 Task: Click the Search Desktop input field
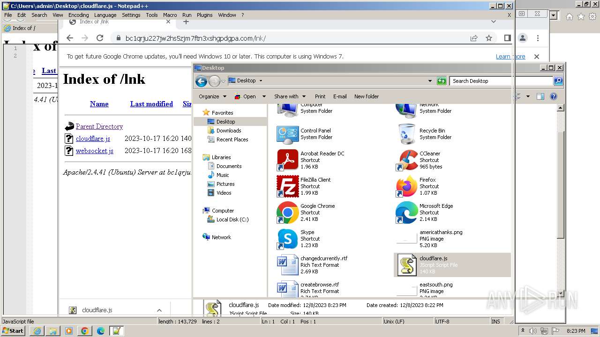click(501, 81)
